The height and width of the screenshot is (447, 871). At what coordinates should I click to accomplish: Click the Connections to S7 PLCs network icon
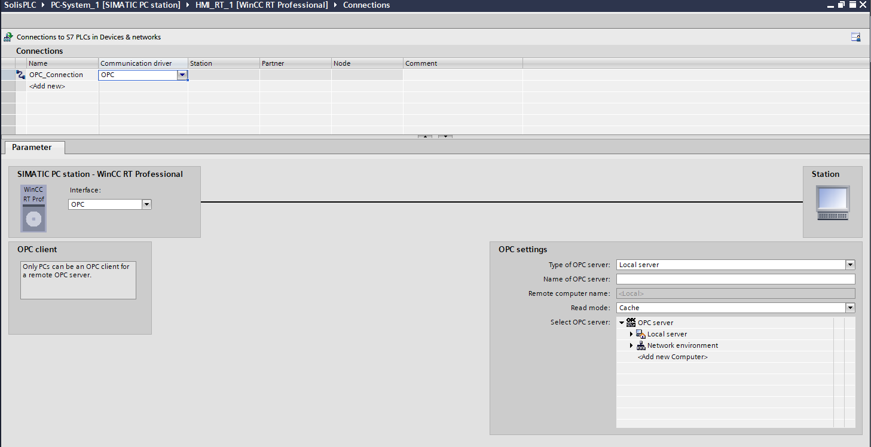8,37
